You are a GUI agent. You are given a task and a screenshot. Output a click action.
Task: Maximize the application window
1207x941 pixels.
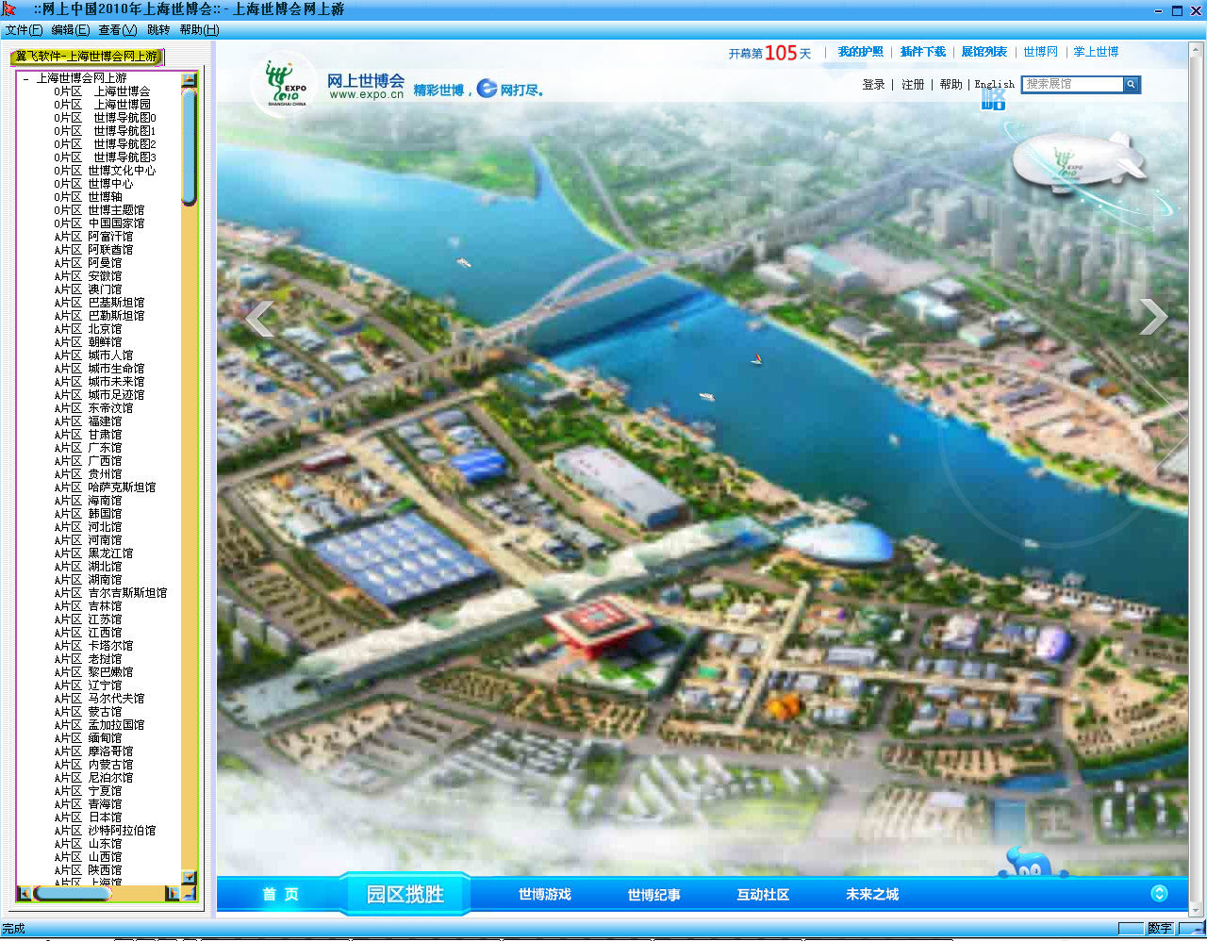point(1177,10)
